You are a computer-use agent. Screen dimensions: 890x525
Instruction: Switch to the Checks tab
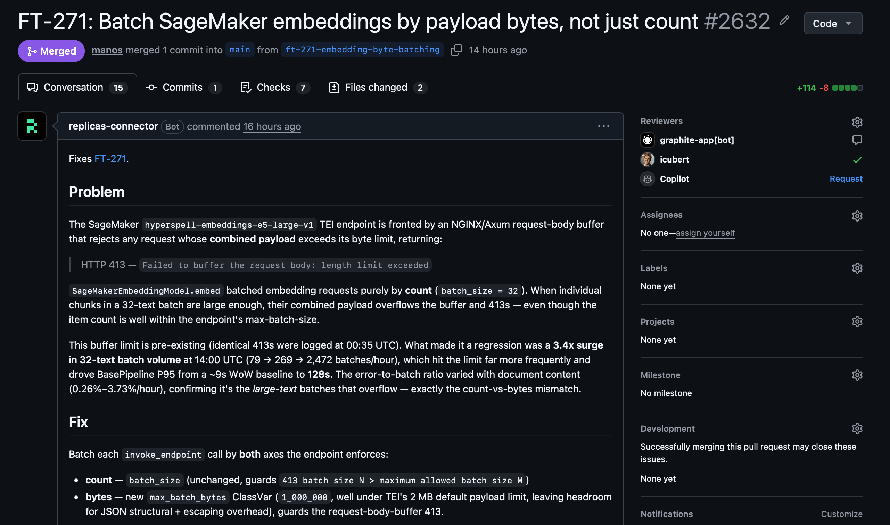point(275,87)
